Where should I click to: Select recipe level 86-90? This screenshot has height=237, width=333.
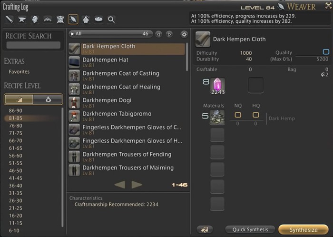(16, 110)
